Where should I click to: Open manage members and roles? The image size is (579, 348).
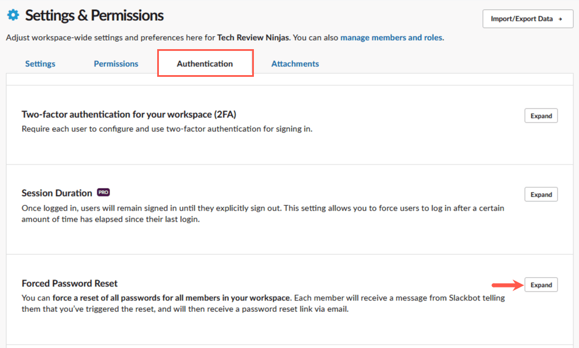click(x=390, y=37)
